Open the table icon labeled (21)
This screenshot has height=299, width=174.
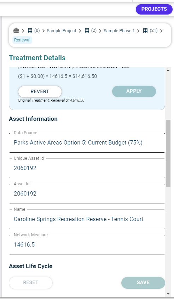(145, 31)
